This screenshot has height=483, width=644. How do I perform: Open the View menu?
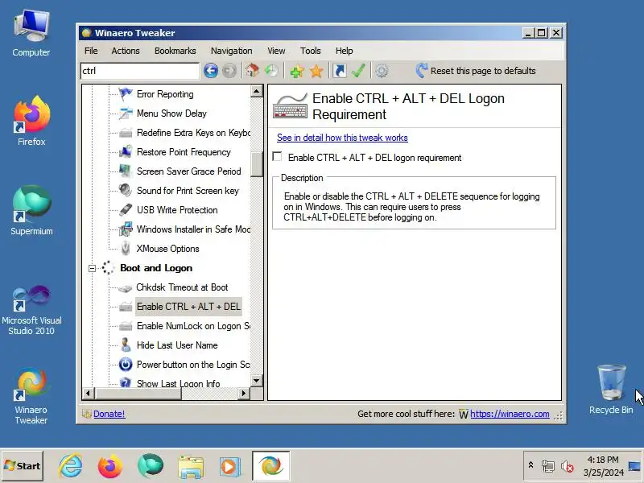276,51
